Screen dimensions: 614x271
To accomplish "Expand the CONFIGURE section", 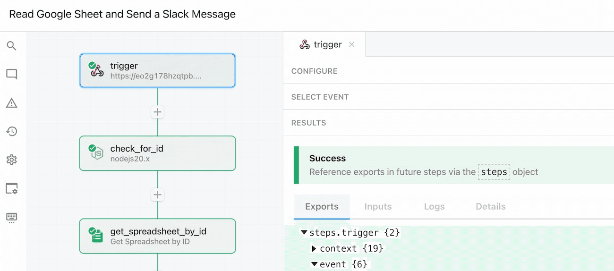I will click(449, 71).
